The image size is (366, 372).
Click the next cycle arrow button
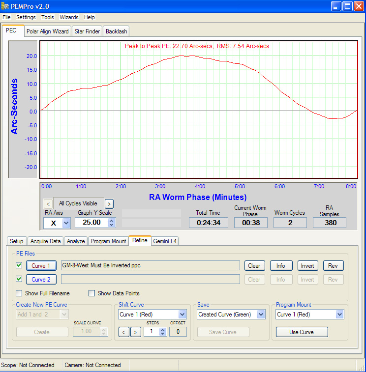(x=109, y=204)
